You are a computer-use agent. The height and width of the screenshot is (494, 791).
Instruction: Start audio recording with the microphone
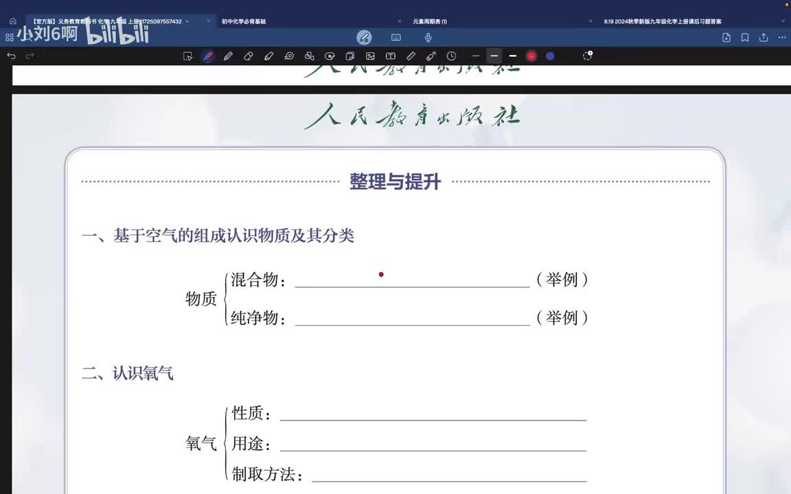[x=428, y=37]
